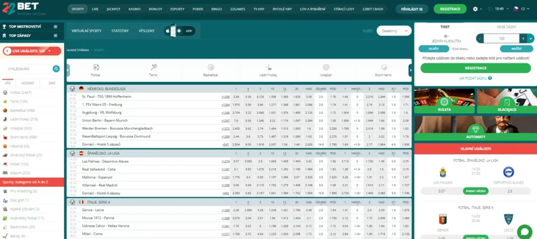This screenshot has height=239, width=537.
Task: Expand +1247 markets for Union Berlin match
Action: tap(225, 121)
